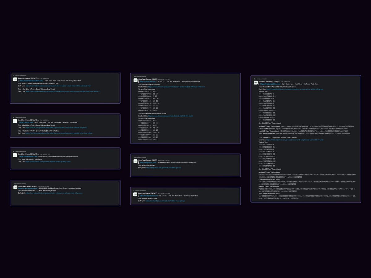
Task: Click timestamp Apr 13th at 8:41 AM
Action: click(43, 78)
